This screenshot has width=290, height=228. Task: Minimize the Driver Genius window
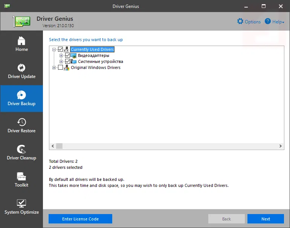[x=246, y=7]
